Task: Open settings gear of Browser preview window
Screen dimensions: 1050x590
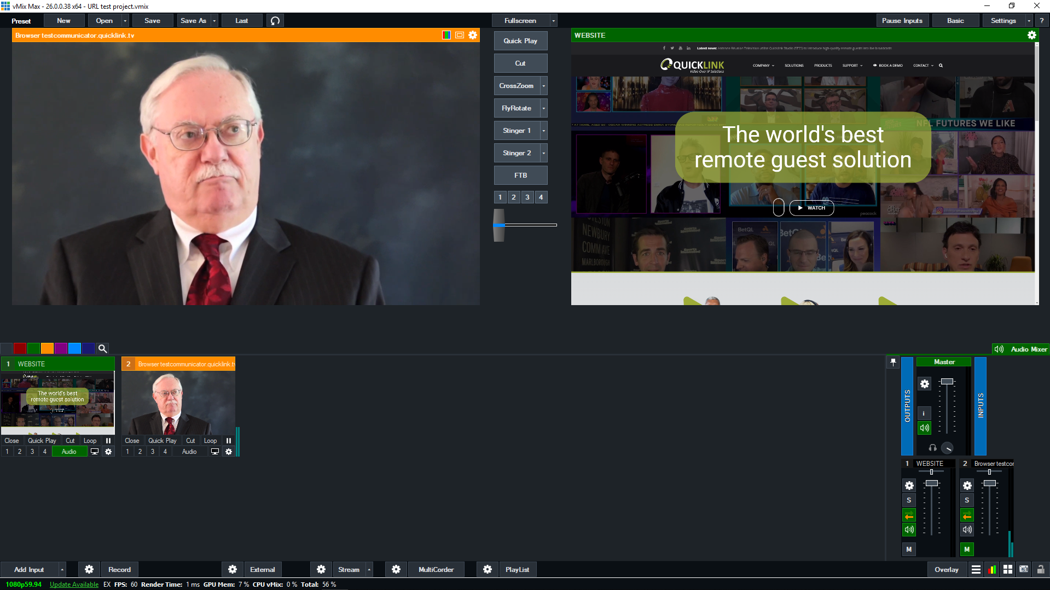Action: click(x=473, y=35)
